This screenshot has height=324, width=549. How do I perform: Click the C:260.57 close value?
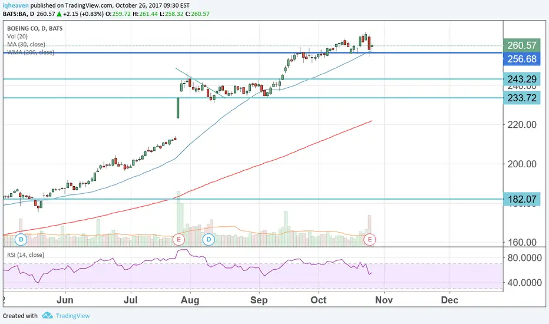click(197, 14)
